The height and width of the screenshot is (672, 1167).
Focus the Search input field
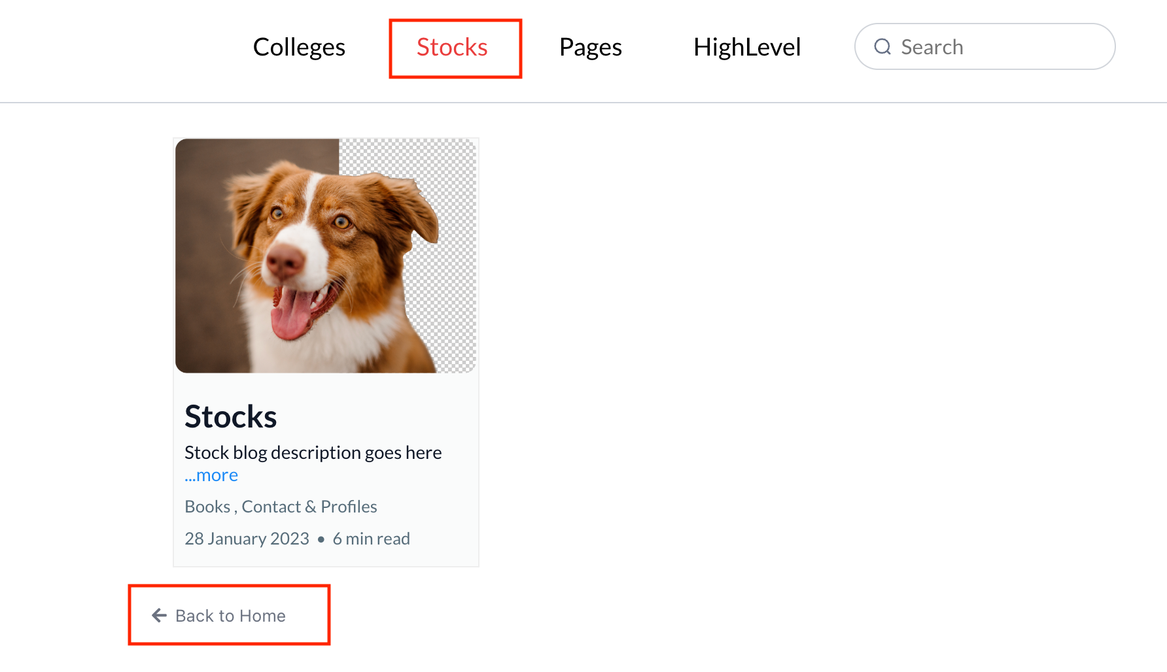[984, 46]
